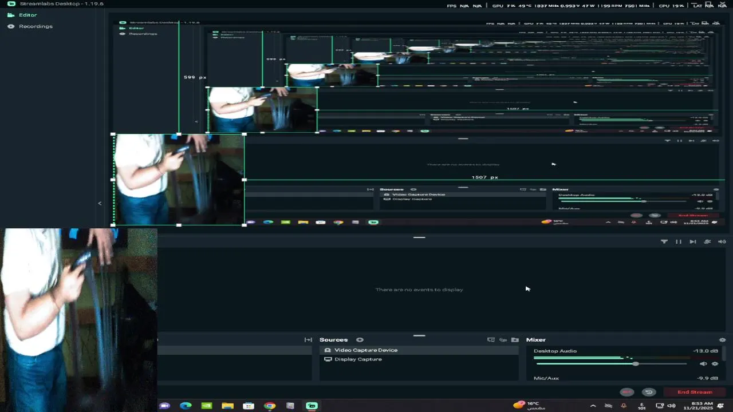Image resolution: width=733 pixels, height=412 pixels.
Task: Click the CPU 19% readout
Action: [671, 6]
